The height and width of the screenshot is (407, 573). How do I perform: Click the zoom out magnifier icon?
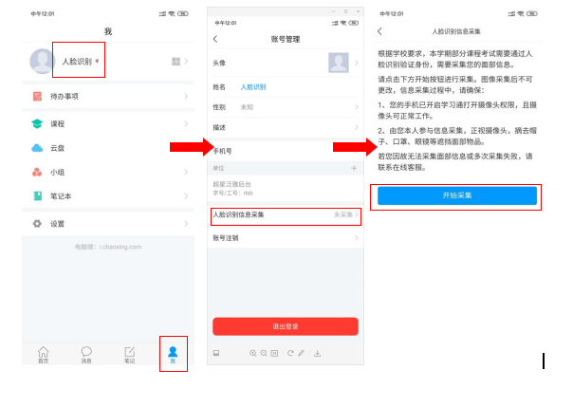264,353
